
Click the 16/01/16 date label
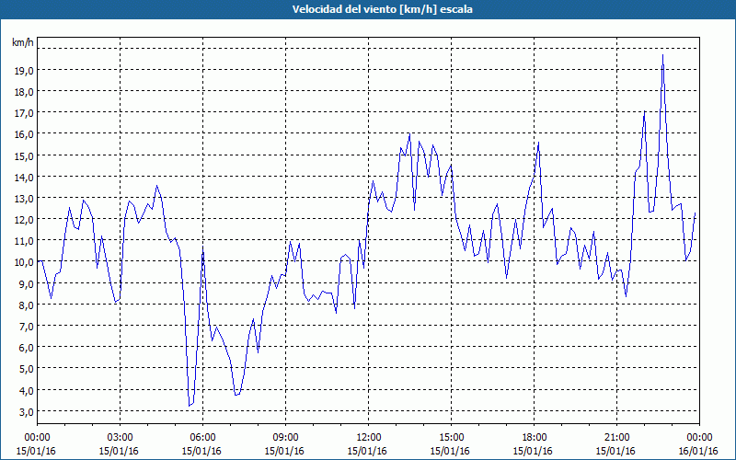(x=698, y=451)
